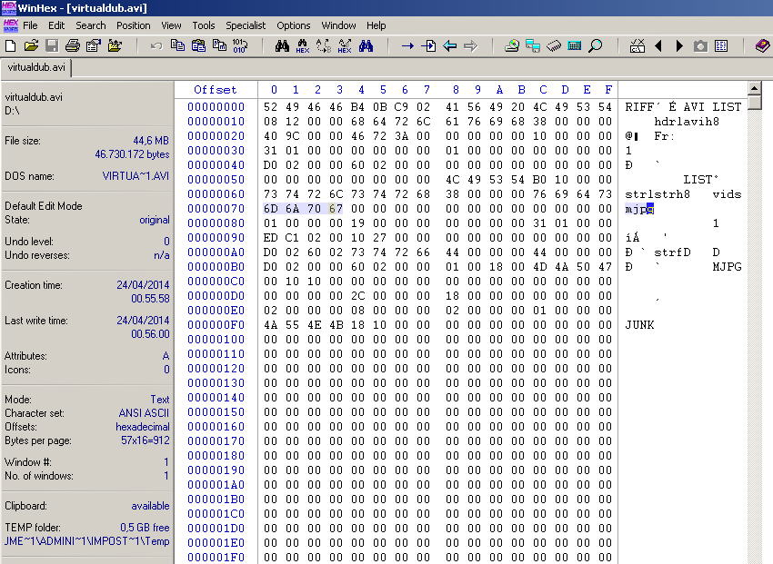Click the Save floppy disk icon
The image size is (773, 564).
click(52, 46)
